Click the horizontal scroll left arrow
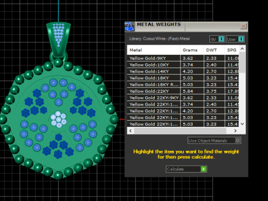 pyautogui.click(x=131, y=131)
